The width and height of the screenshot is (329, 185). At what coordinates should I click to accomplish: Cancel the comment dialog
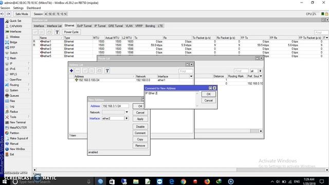coord(208,101)
